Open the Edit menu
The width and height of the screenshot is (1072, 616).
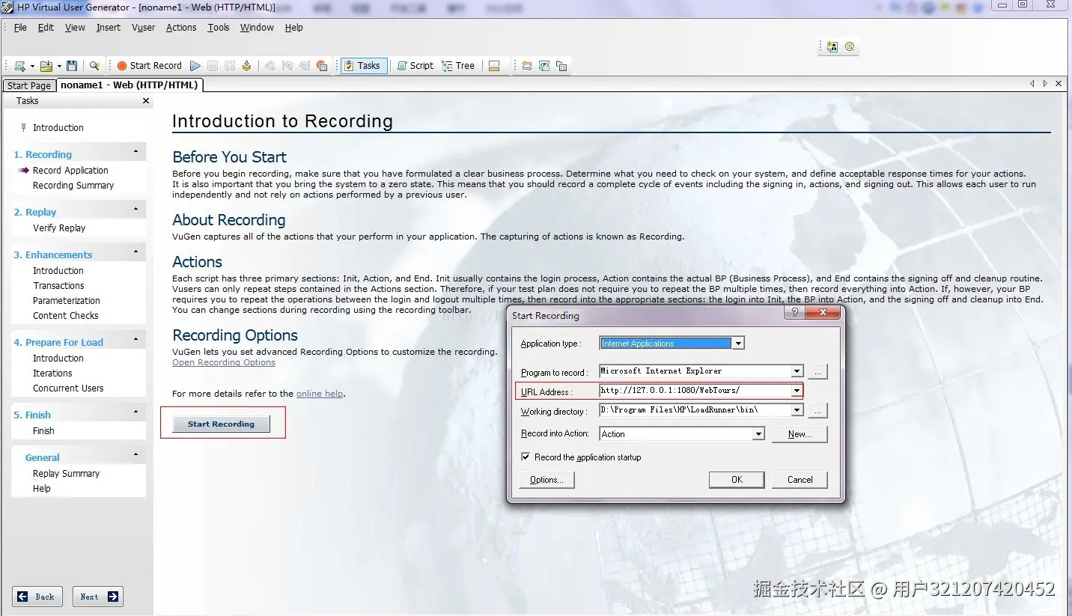[x=46, y=28]
